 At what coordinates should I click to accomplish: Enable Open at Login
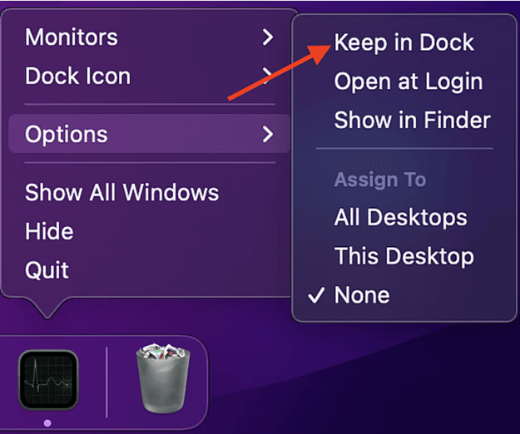(408, 81)
